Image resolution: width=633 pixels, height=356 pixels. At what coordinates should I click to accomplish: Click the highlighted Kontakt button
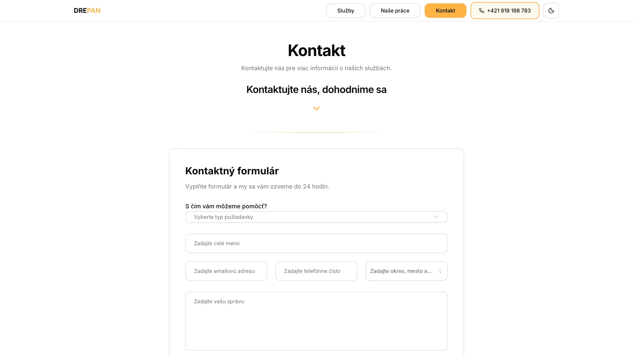pos(445,10)
